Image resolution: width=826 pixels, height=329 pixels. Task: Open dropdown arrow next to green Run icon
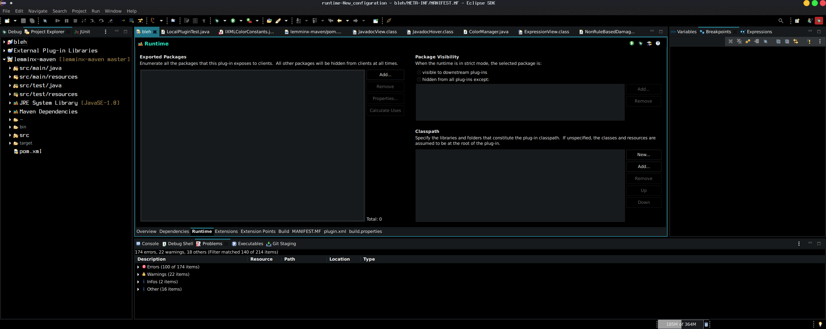[241, 21]
